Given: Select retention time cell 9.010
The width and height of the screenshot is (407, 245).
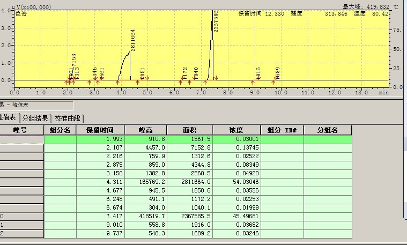Looking at the screenshot, I should 100,225.
